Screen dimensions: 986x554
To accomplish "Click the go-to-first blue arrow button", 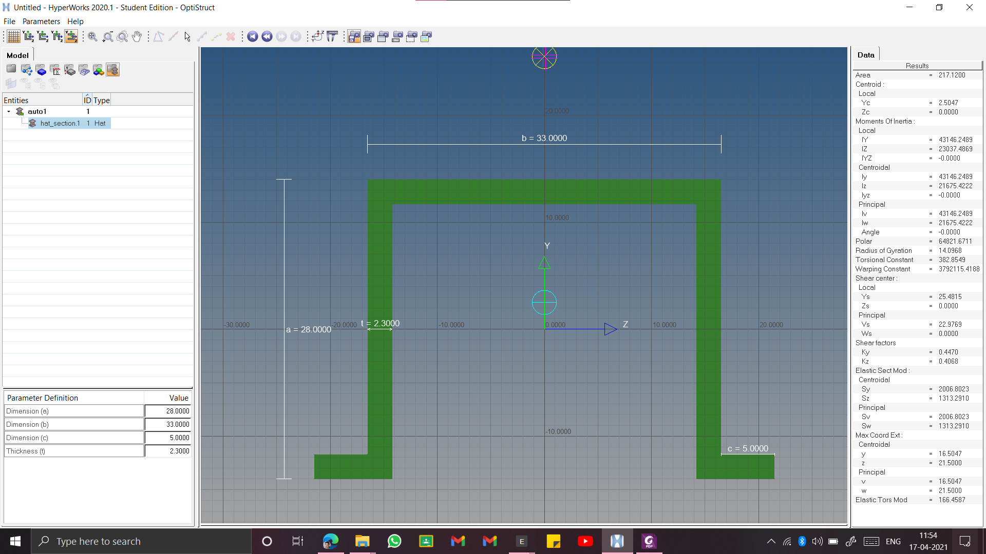I will (x=253, y=36).
